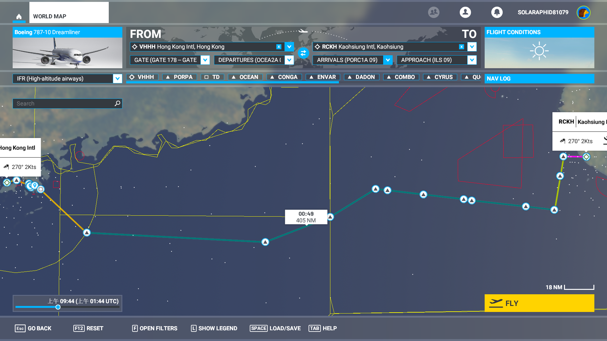The image size is (607, 341).
Task: Expand the IFR flight type dropdown
Action: pos(117,79)
